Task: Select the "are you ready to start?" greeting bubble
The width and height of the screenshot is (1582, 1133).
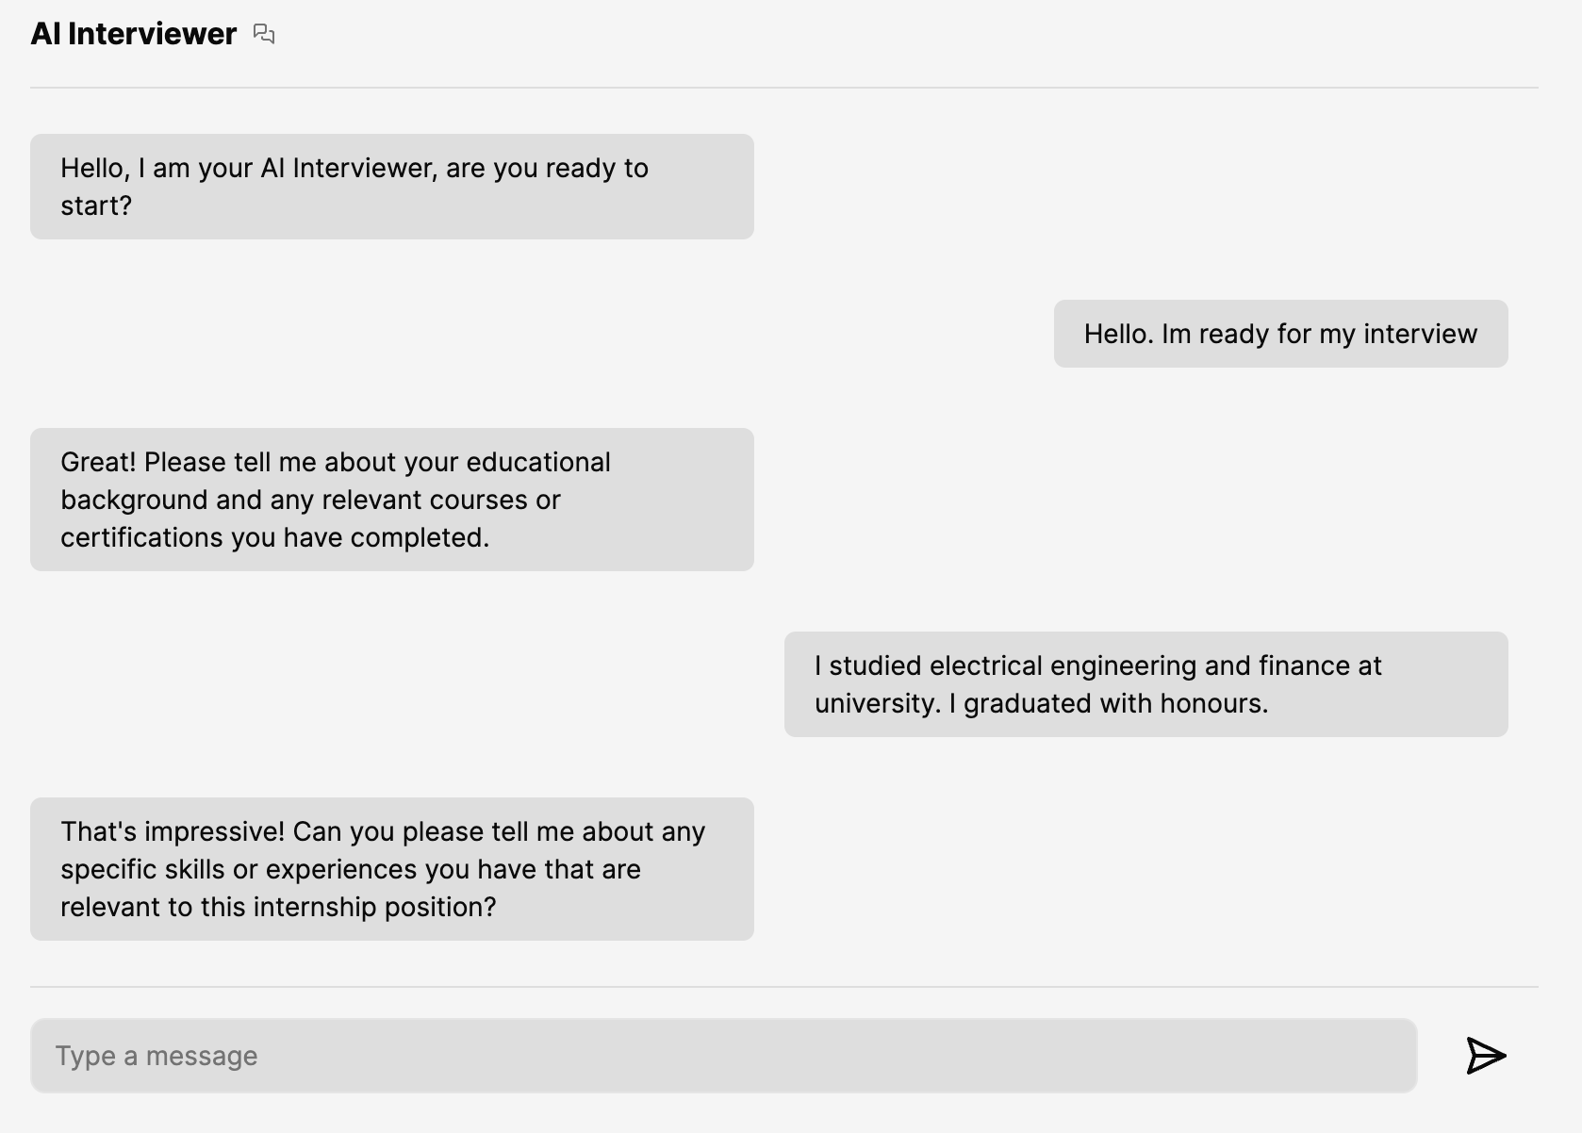Action: tap(391, 187)
